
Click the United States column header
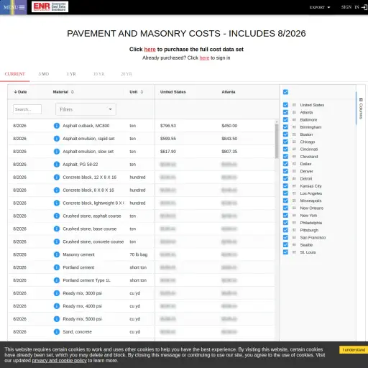(x=173, y=92)
